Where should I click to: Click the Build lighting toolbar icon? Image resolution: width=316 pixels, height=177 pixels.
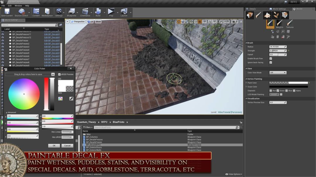click(x=98, y=13)
